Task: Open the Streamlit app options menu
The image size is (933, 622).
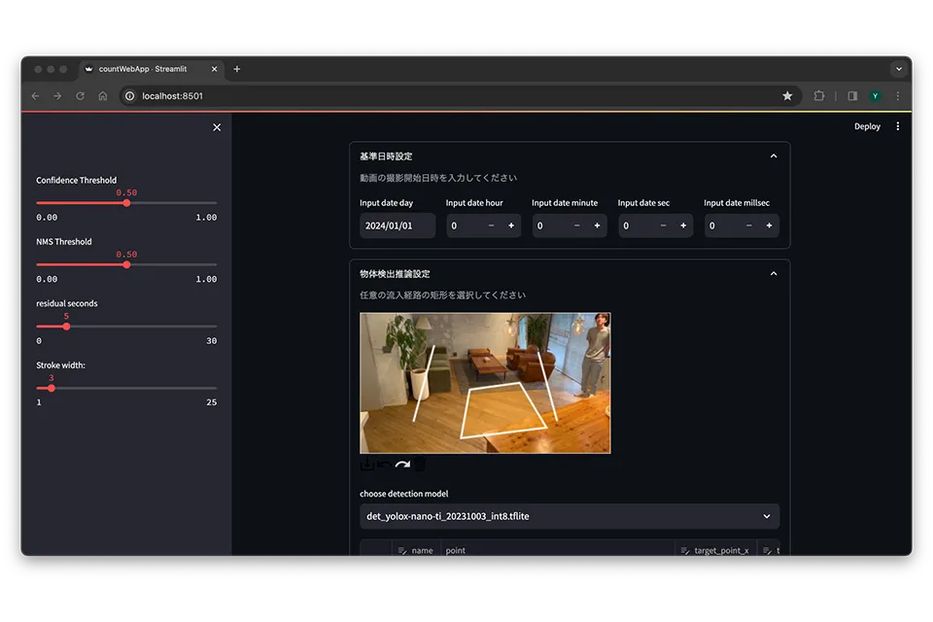Action: pyautogui.click(x=898, y=126)
